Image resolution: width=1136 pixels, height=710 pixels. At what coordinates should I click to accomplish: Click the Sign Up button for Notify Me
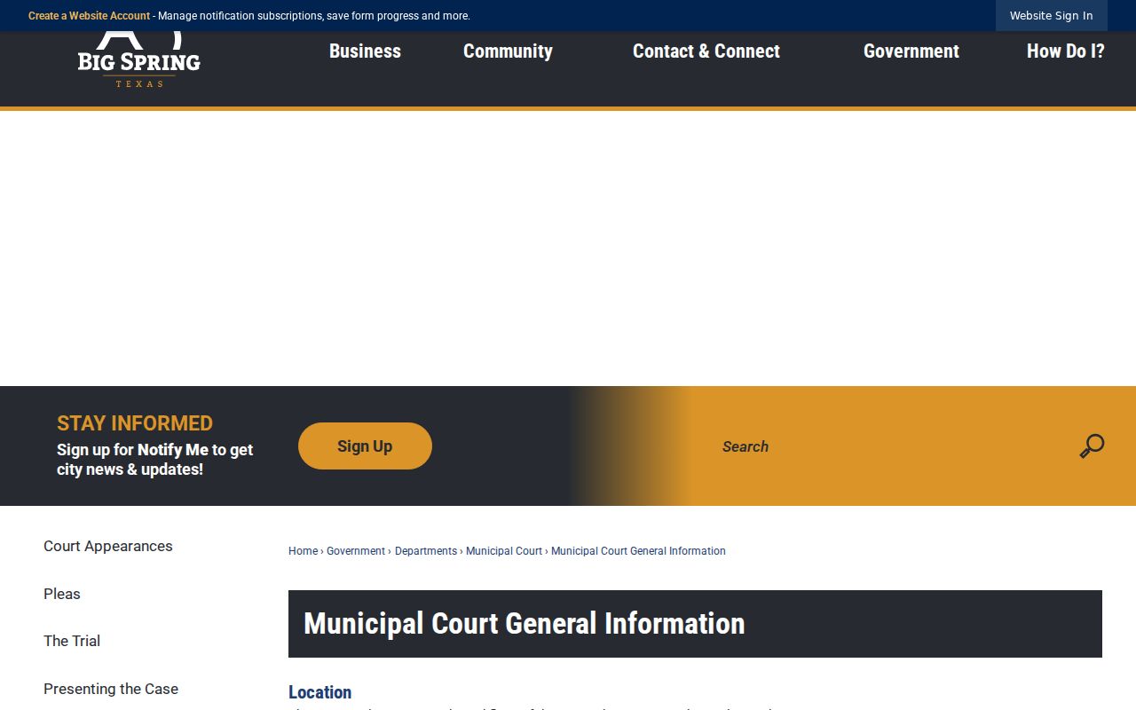[365, 446]
